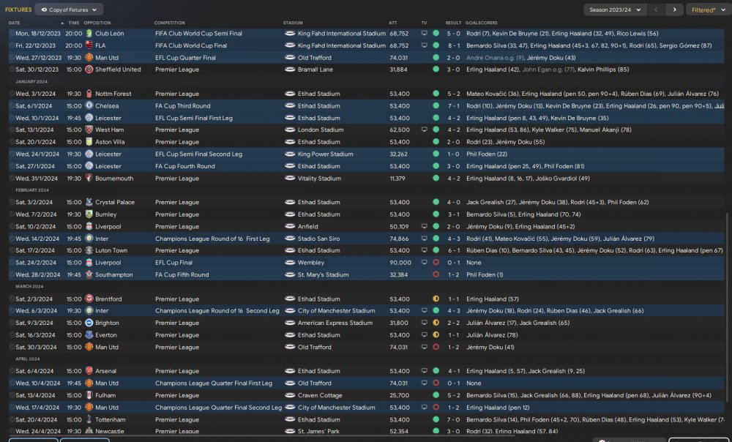Click the Chelsea club badge
The width and height of the screenshot is (732, 442).
click(89, 105)
